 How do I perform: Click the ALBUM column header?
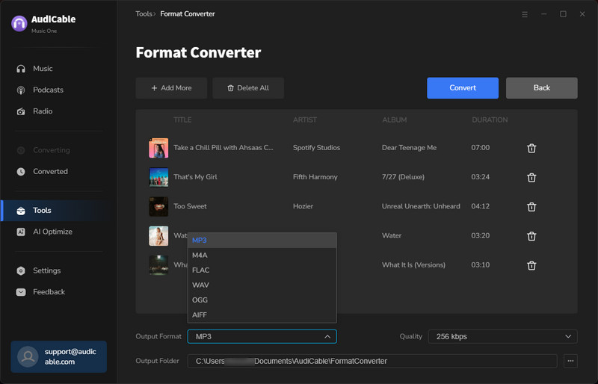(x=395, y=120)
